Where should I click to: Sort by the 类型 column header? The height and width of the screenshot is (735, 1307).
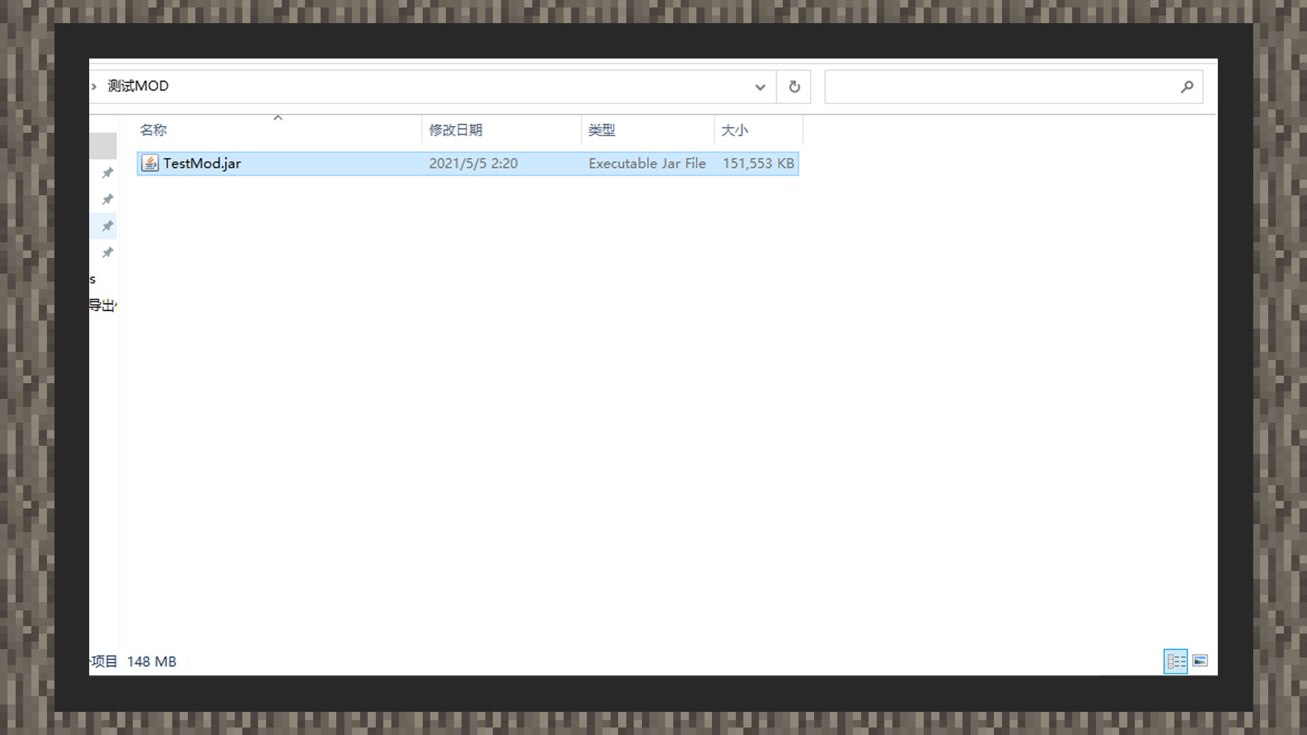pos(601,130)
